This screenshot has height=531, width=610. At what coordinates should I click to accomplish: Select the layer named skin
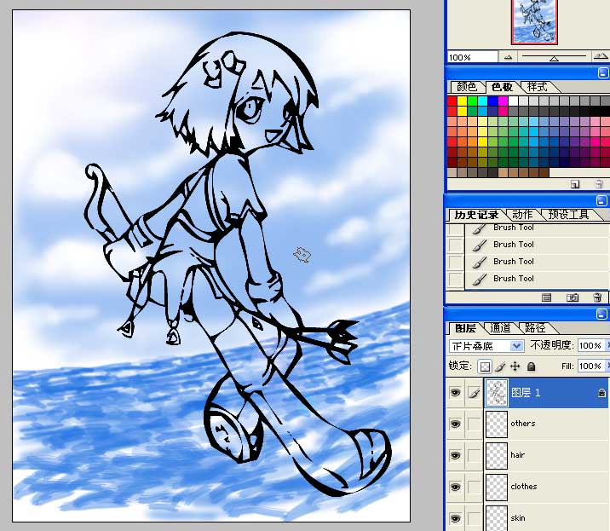click(x=518, y=517)
